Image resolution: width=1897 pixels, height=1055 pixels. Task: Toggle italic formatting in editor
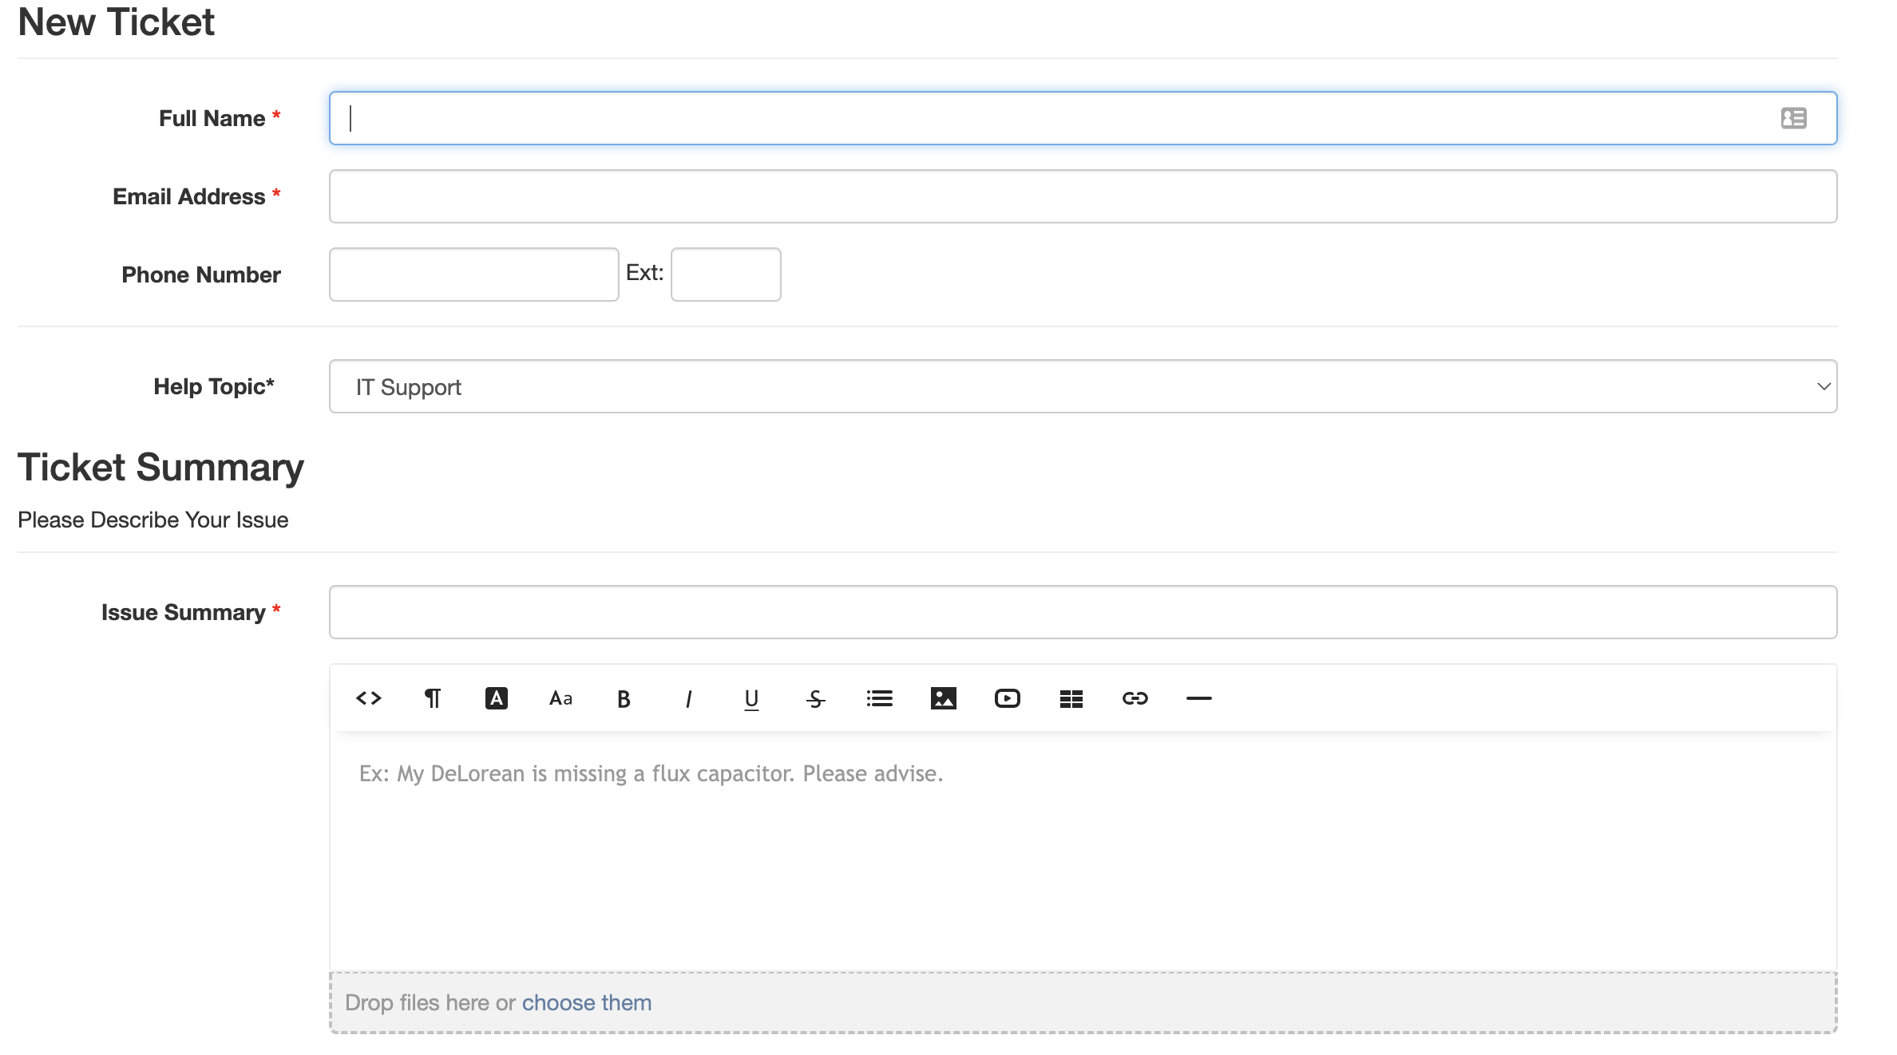tap(688, 699)
